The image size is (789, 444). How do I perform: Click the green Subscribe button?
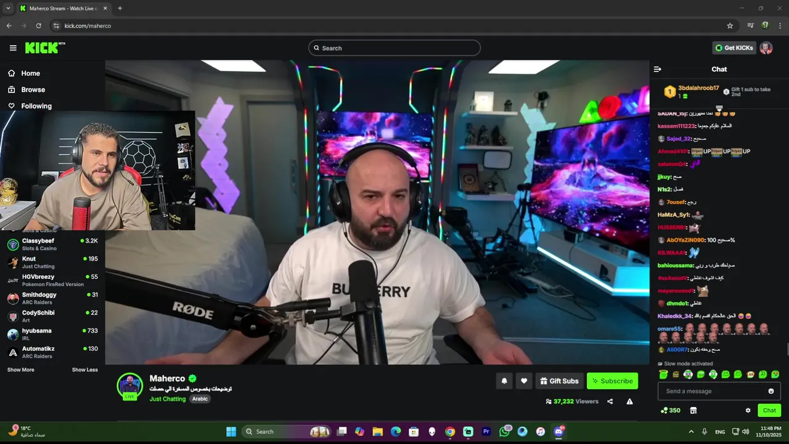coord(612,381)
